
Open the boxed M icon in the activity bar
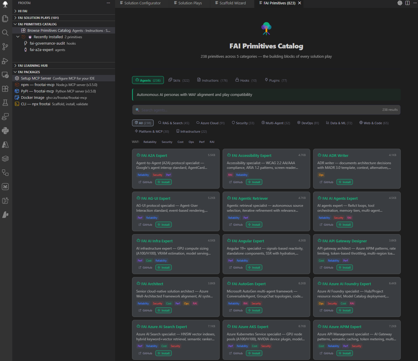coord(5,187)
